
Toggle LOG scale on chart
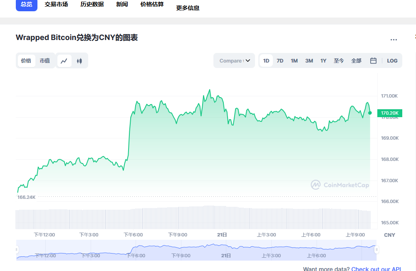tap(392, 60)
